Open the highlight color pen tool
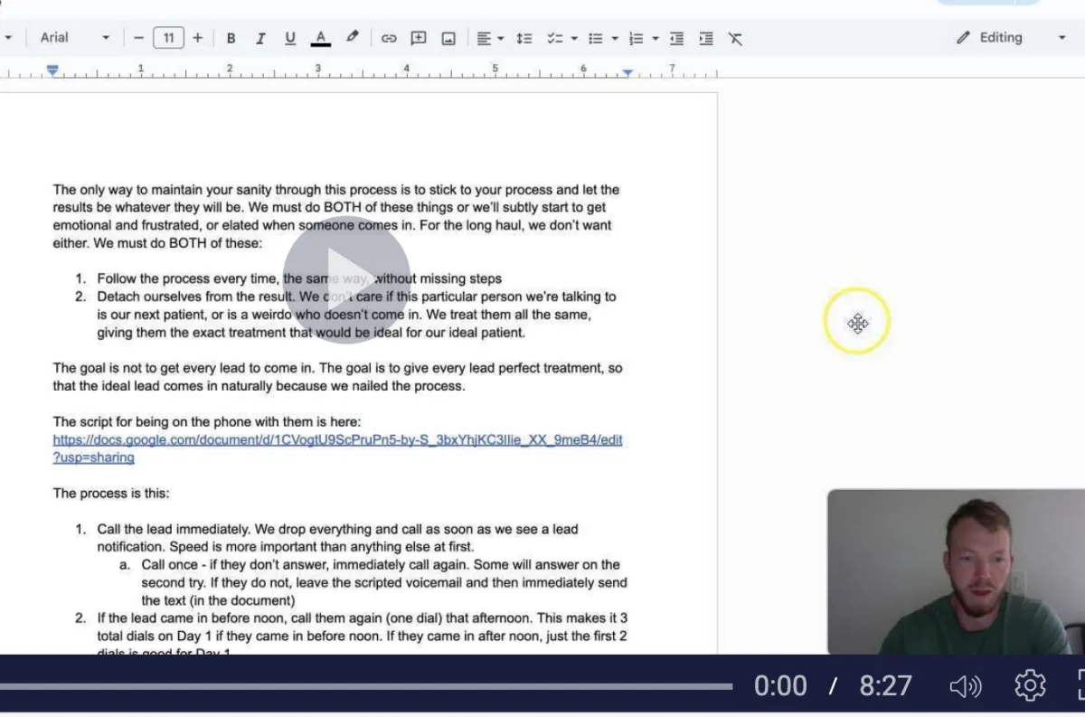The image size is (1085, 717). pos(352,38)
